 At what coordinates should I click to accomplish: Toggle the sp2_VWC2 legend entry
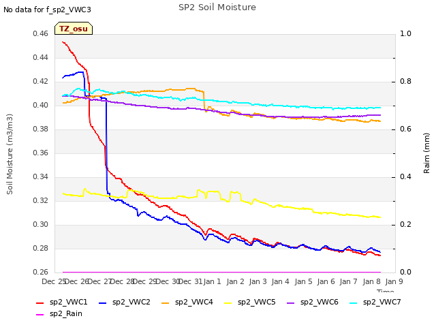pyautogui.click(x=125, y=302)
